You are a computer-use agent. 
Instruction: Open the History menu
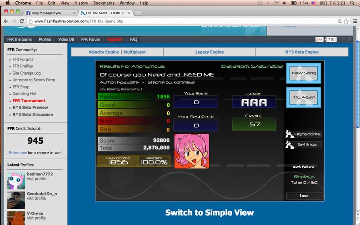pyautogui.click(x=81, y=3)
